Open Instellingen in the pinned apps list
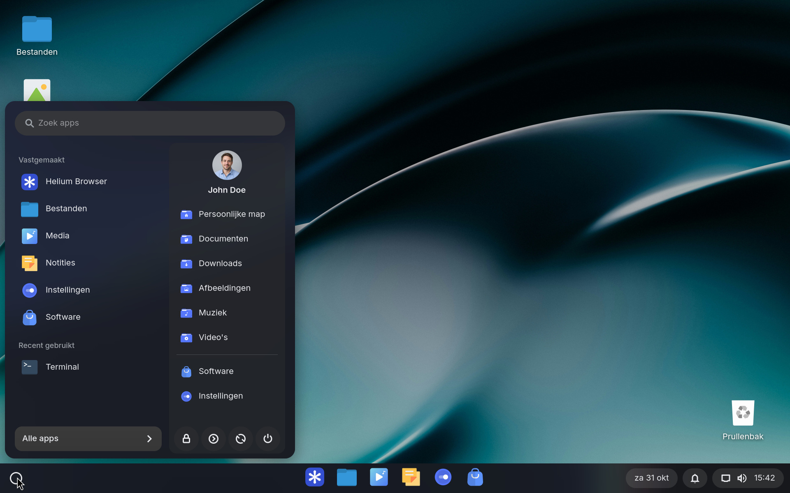Image resolution: width=790 pixels, height=493 pixels. click(88, 290)
